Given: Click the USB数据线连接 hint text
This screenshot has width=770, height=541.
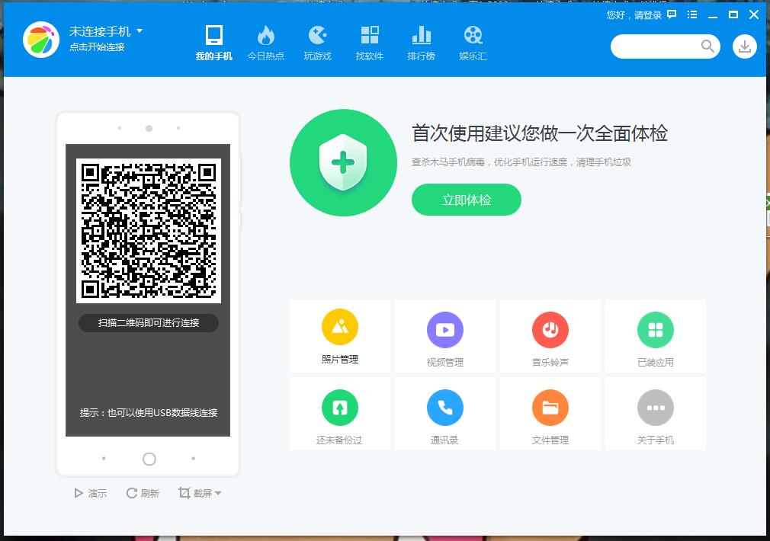Looking at the screenshot, I should [149, 413].
